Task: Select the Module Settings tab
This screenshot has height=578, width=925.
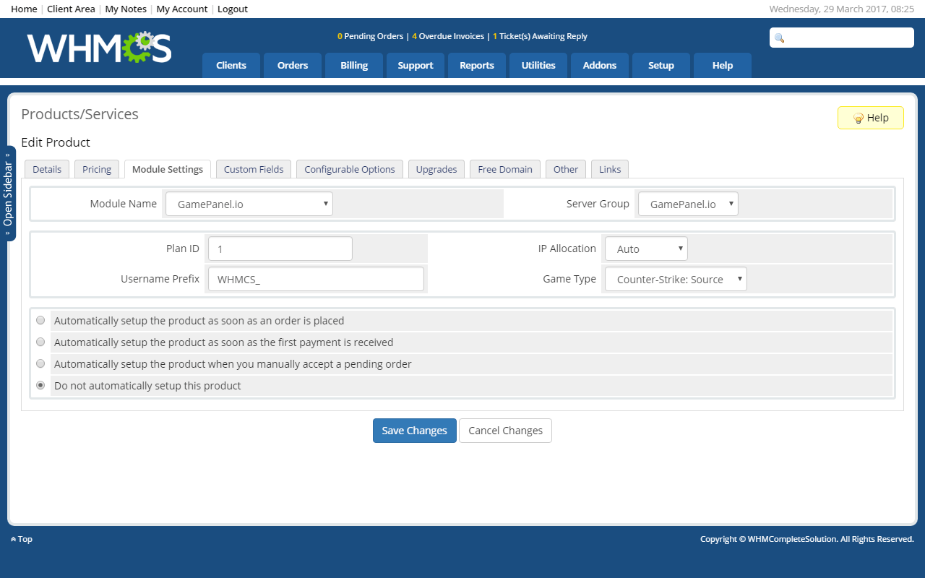Action: (x=168, y=169)
